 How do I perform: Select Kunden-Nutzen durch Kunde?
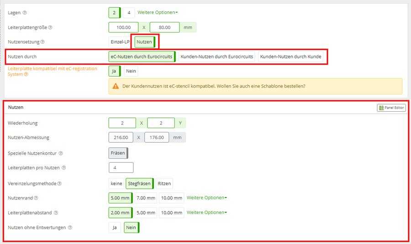coord(290,57)
